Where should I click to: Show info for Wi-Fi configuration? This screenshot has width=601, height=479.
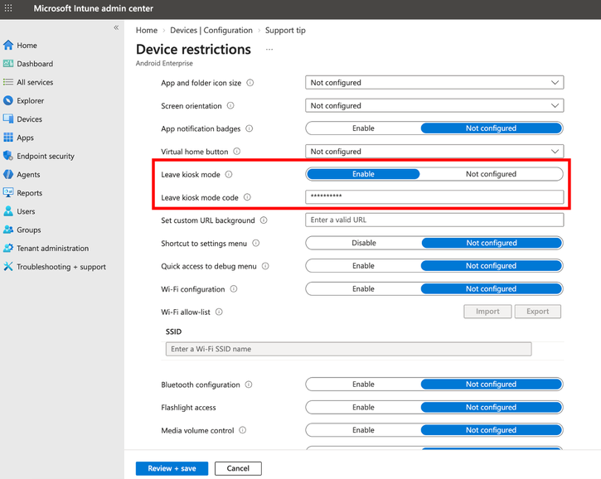point(234,289)
